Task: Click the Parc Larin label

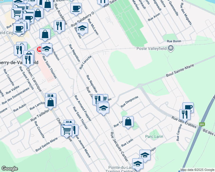Action: click(154, 136)
